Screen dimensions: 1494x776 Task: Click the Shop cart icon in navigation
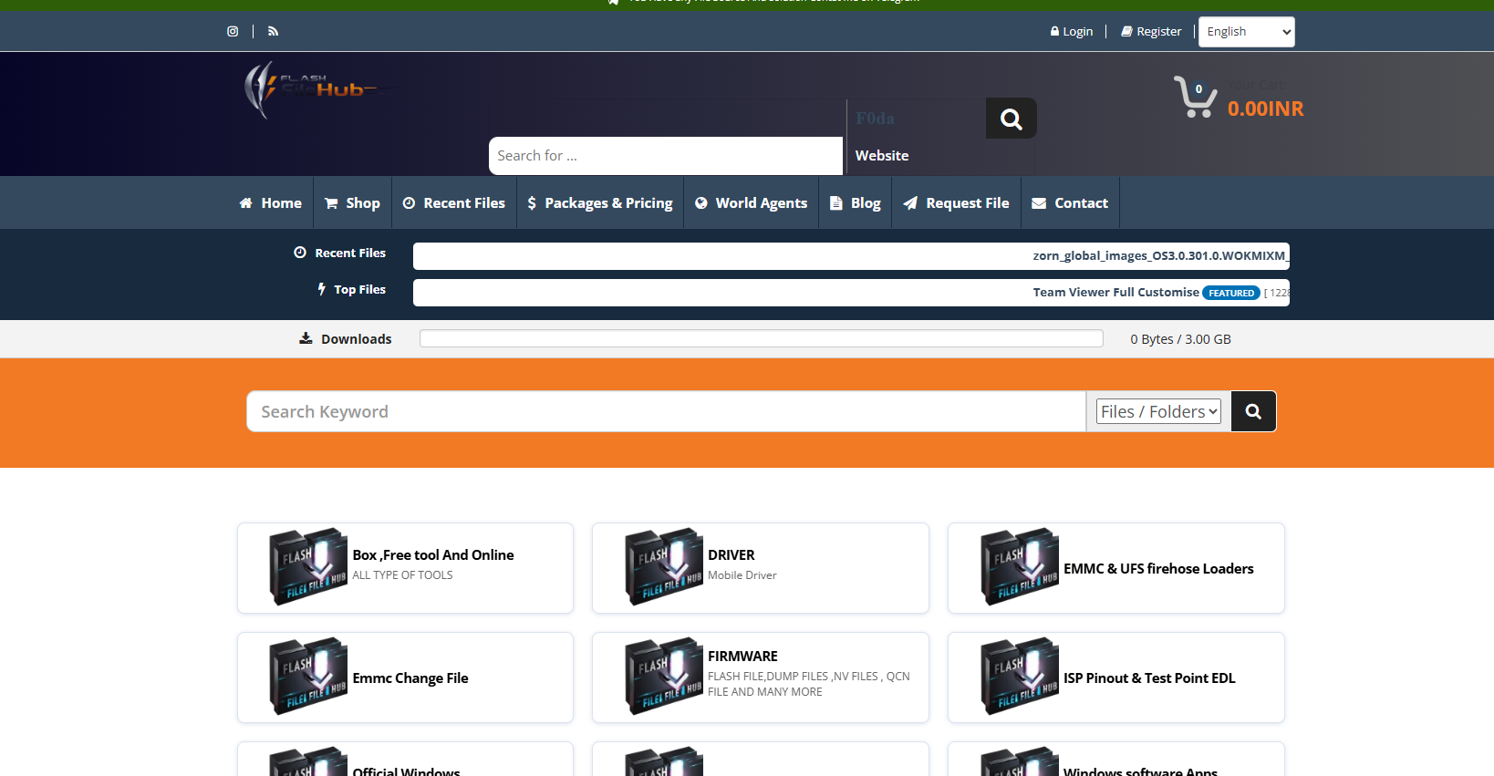click(x=331, y=203)
